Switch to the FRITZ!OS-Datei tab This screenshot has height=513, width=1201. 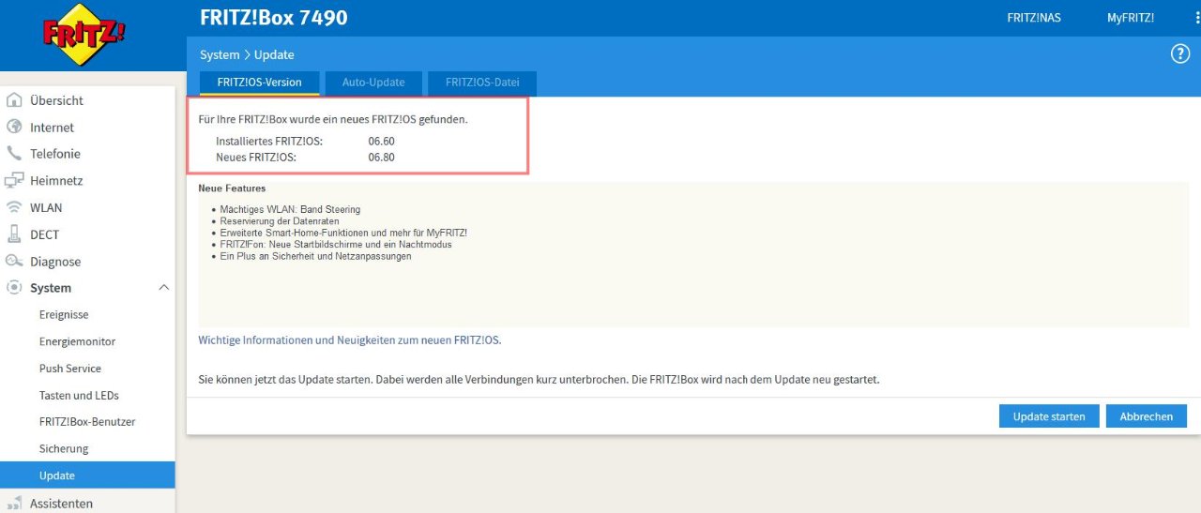482,83
